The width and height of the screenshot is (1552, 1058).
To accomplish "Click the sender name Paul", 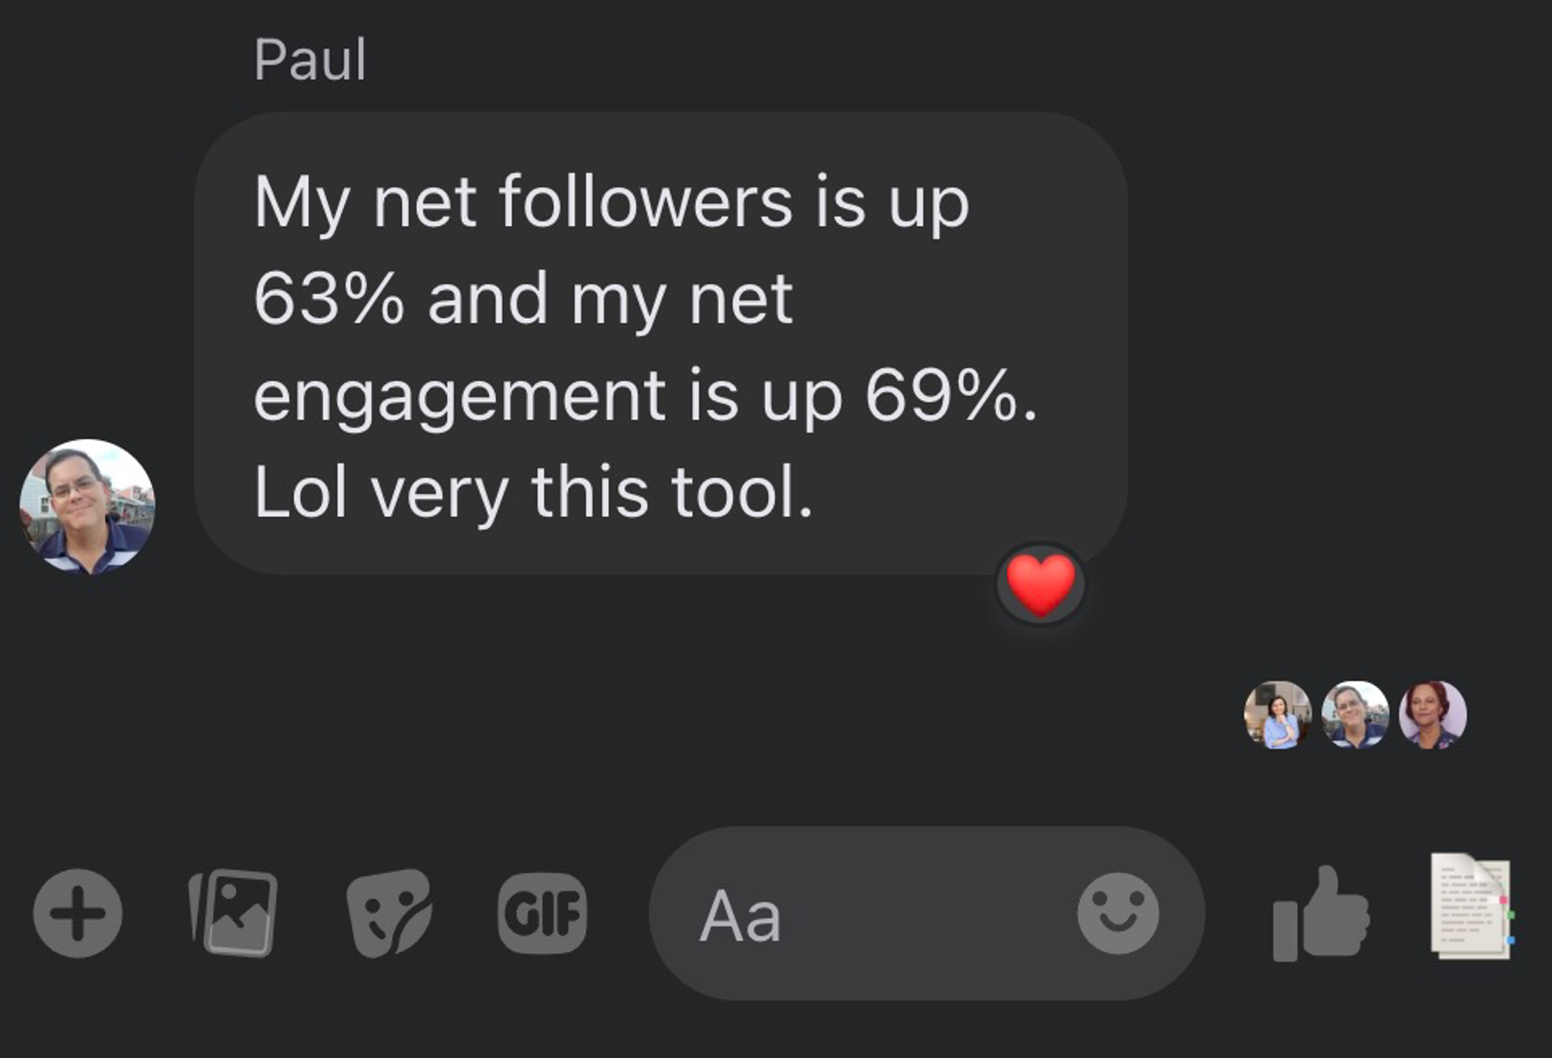I will click(x=310, y=60).
